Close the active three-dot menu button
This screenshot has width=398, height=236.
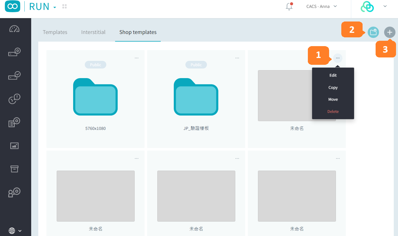pos(338,58)
